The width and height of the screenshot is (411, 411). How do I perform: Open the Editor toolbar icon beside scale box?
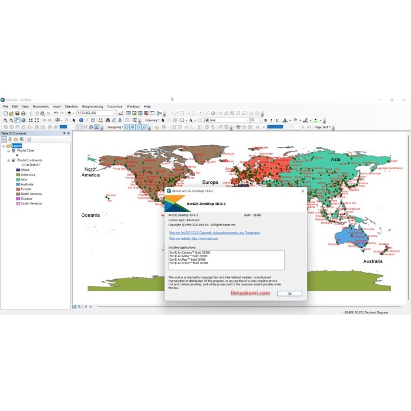(121, 113)
